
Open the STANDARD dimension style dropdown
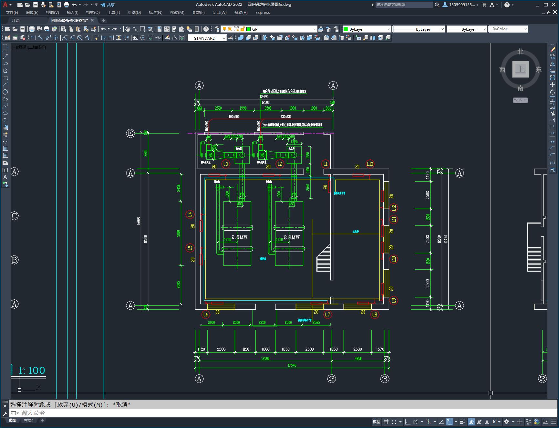(x=207, y=38)
